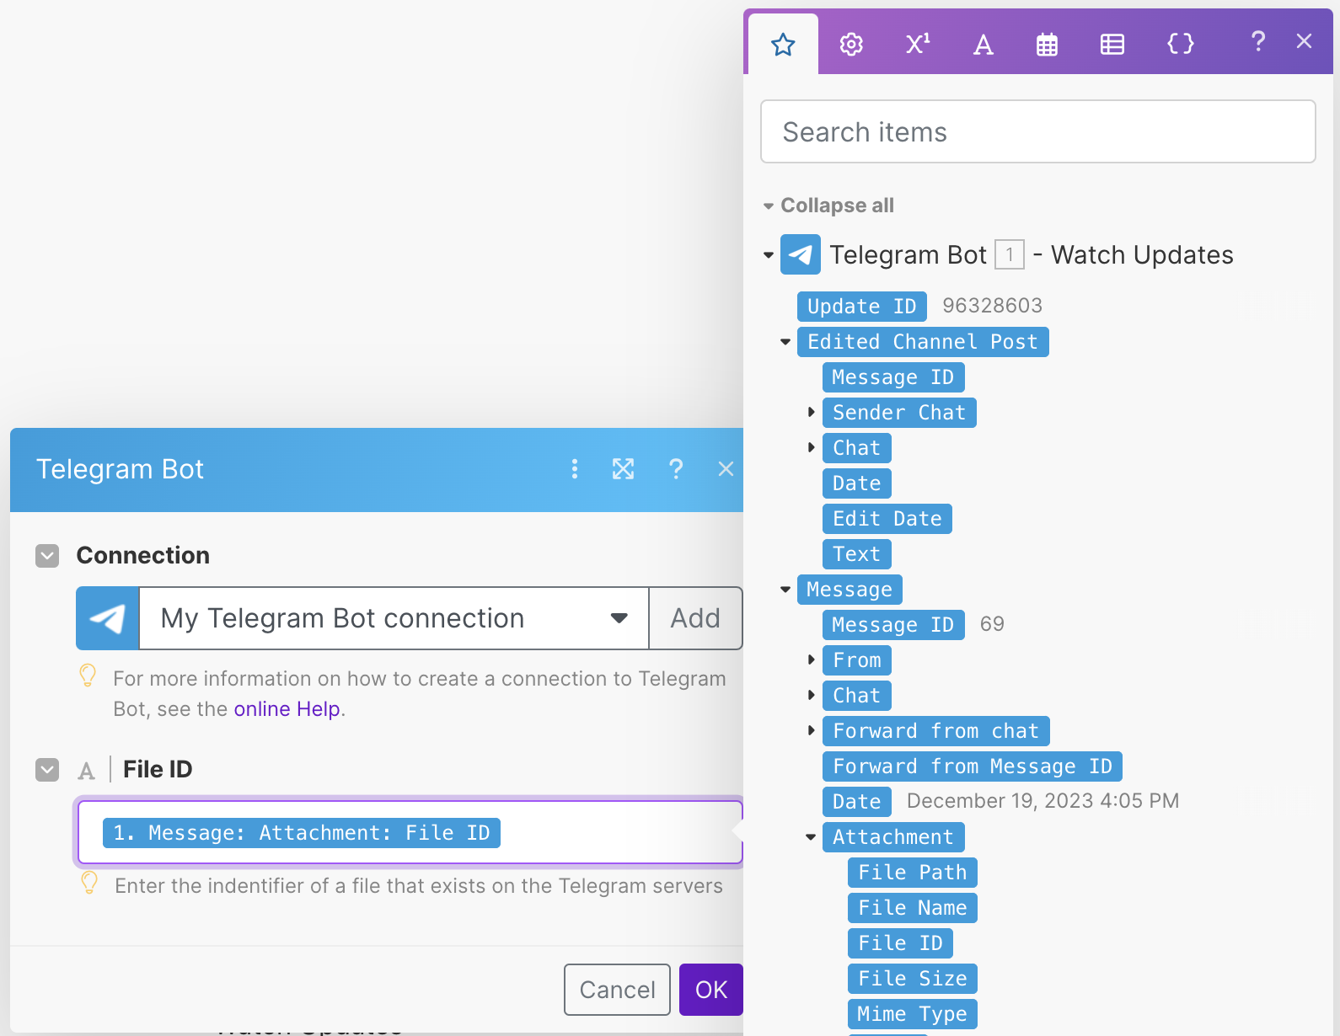
Task: Toggle the Connection section checkbox
Action: [47, 556]
